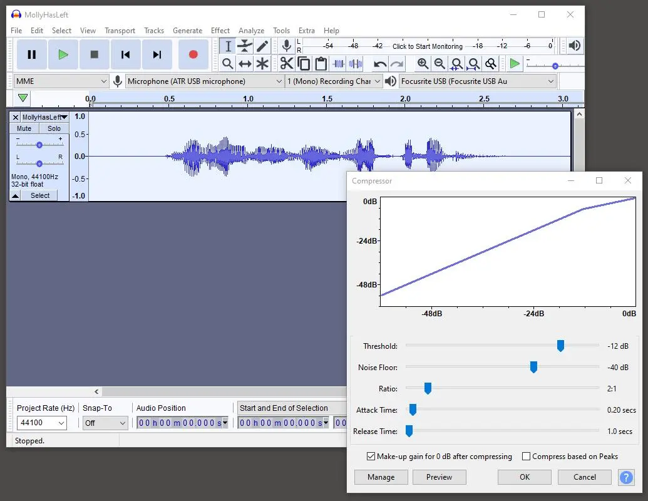Toggle Make-up gain for 0 dB checkbox
This screenshot has width=648, height=501.
coord(371,457)
